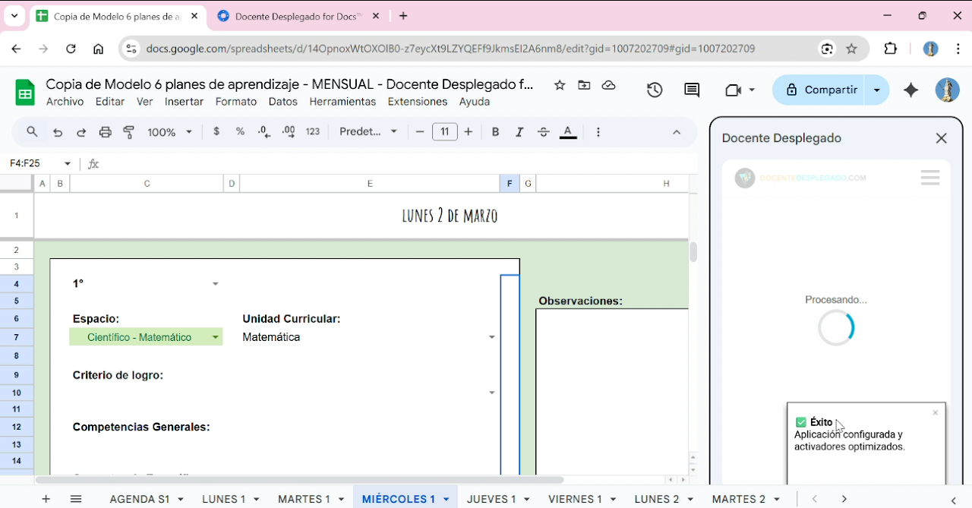Toggle strikethrough formatting
972x508 pixels.
[544, 131]
